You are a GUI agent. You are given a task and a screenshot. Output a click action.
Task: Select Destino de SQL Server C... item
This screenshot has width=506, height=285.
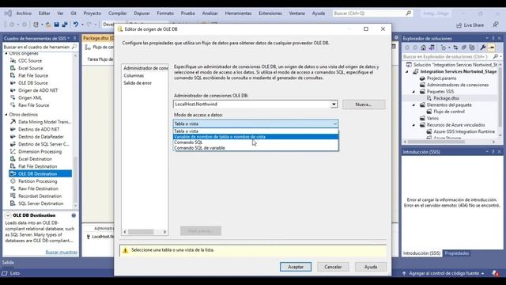43,144
